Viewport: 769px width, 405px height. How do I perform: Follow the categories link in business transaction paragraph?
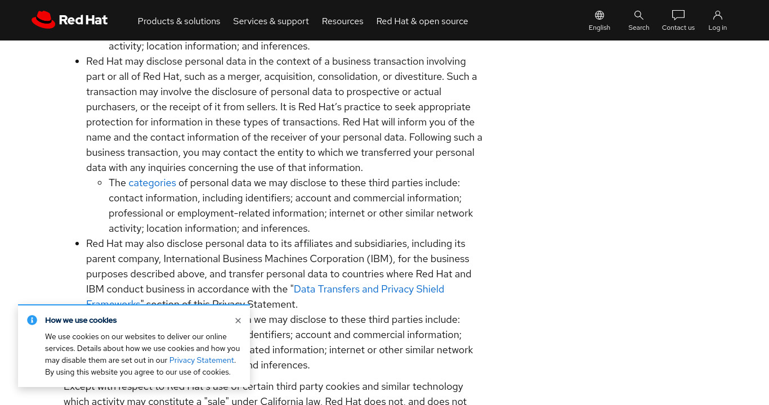click(x=152, y=183)
